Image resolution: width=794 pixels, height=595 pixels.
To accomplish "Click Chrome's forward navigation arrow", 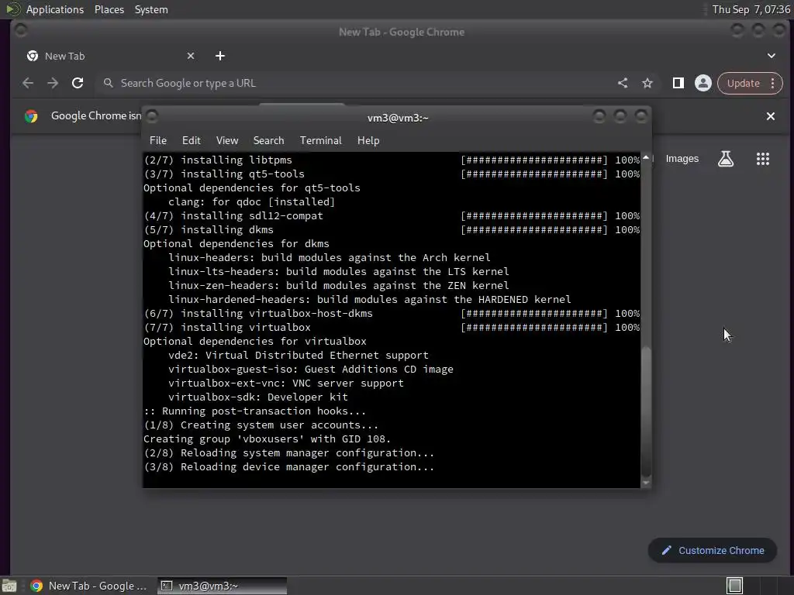I will 53,83.
